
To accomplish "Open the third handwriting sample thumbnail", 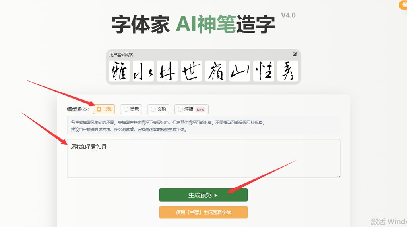I will (x=167, y=71).
